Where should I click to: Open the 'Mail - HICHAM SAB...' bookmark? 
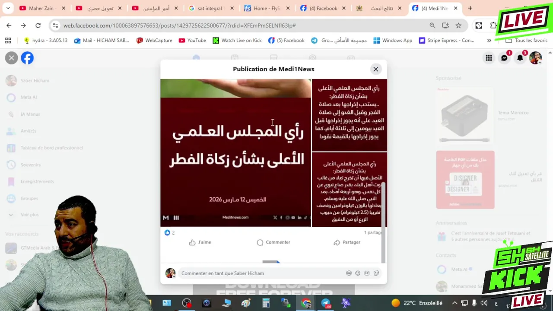pyautogui.click(x=102, y=41)
